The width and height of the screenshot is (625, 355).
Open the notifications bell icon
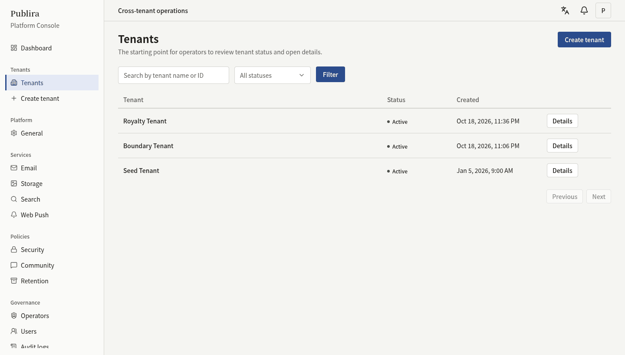584,10
